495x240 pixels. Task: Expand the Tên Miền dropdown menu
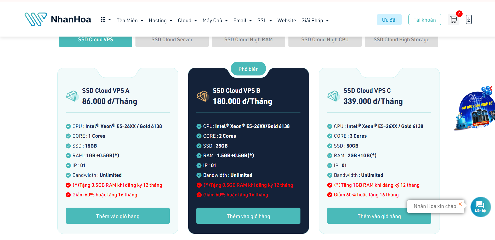pyautogui.click(x=130, y=20)
